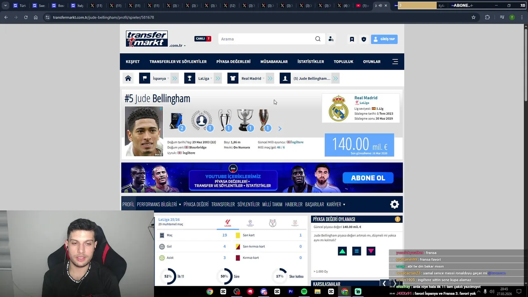
Task: Click the Chrome extensions puzzle icon
Action: pyautogui.click(x=487, y=17)
